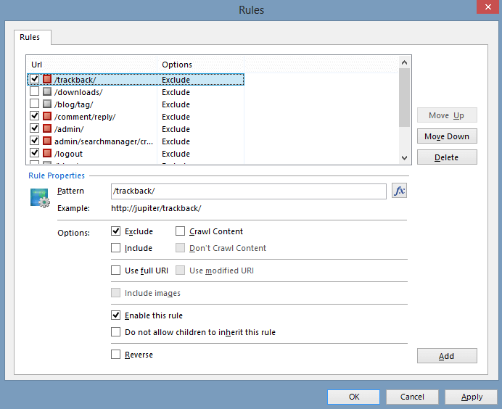Screen dimensions: 502x409
Task: Uncheck the /admin/ rule checkbox
Action: coord(34,128)
